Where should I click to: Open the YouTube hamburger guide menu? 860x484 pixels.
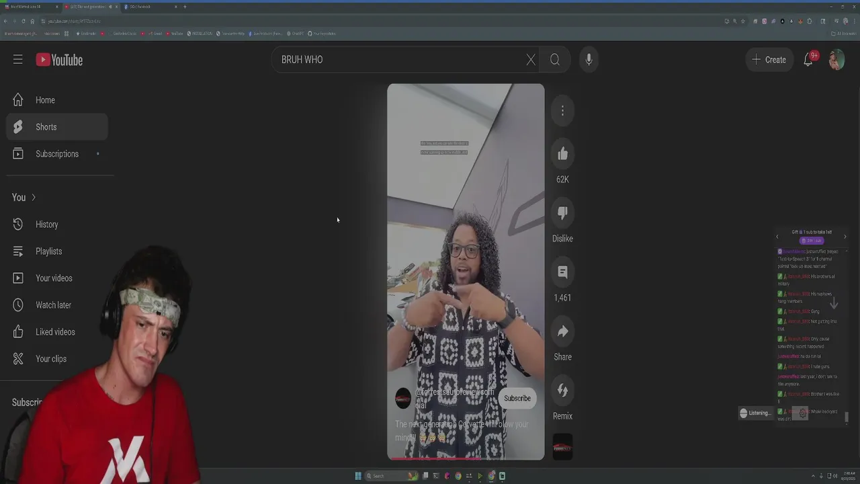coord(18,60)
